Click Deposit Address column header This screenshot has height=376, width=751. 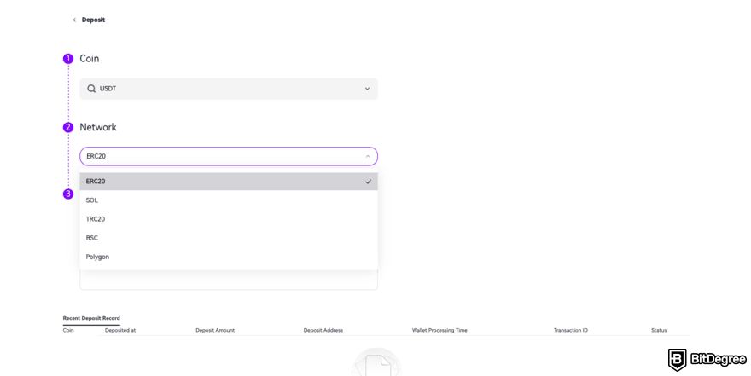(x=323, y=330)
